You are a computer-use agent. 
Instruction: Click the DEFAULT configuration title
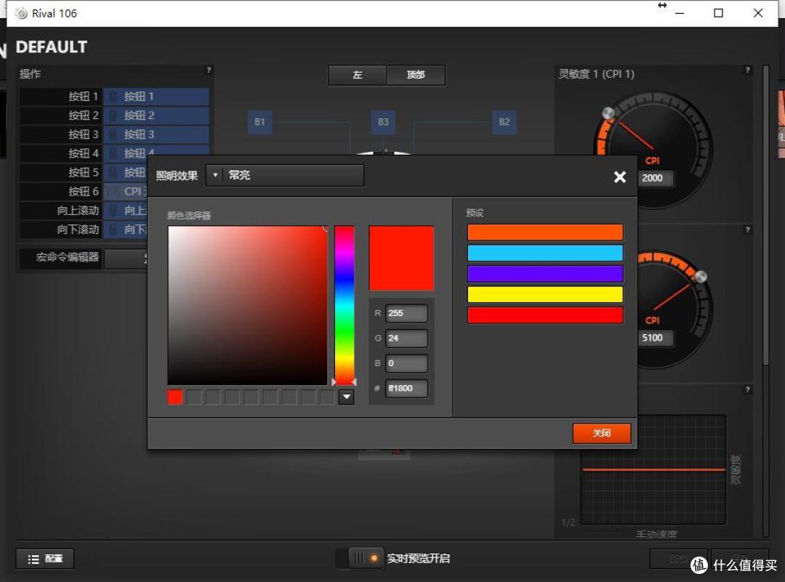[x=52, y=47]
